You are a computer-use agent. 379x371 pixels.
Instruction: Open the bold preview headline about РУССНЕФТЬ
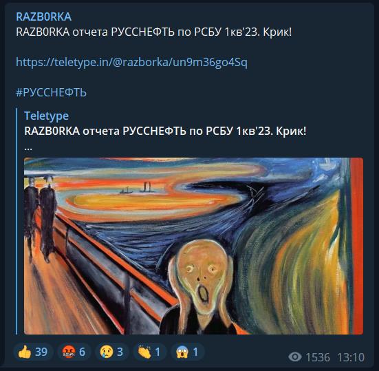click(165, 131)
